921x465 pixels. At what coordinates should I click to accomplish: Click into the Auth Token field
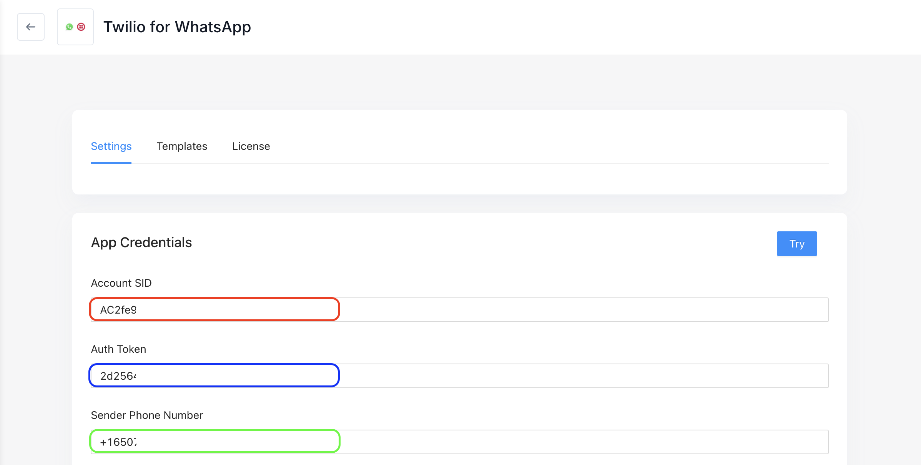pyautogui.click(x=459, y=376)
